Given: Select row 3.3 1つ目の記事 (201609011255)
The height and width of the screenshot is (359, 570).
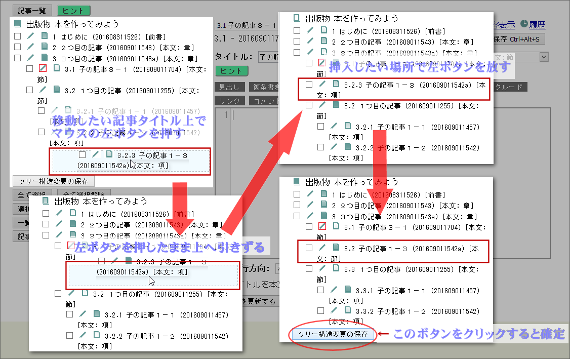Looking at the screenshot, I should [393, 274].
